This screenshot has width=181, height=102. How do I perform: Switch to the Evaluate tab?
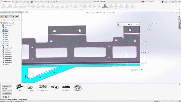point(21,12)
